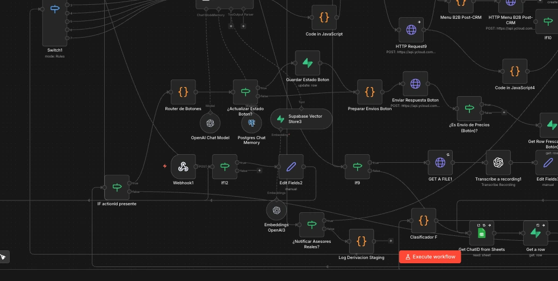This screenshot has width=558, height=281.
Task: Select the Clasificador F node
Action: (x=424, y=221)
